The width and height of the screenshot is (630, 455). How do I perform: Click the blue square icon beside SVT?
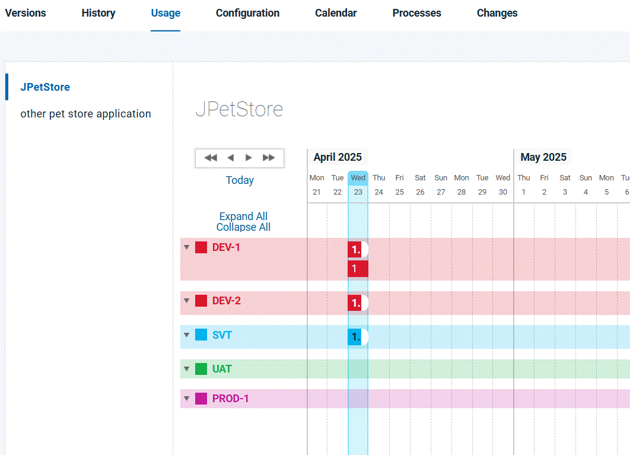[x=202, y=335]
